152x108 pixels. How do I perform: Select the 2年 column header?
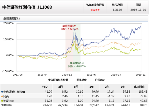click(107, 87)
